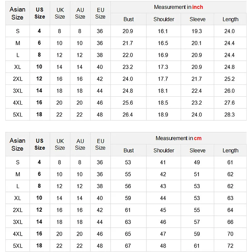Click the Bust column header in inch table

129,19
